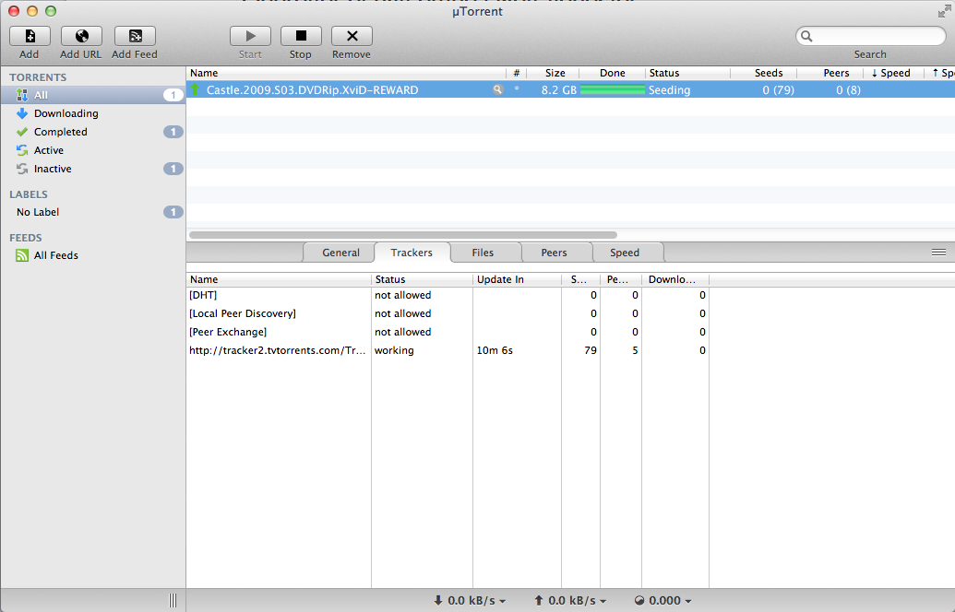Open the download speed limit dropdown
Image resolution: width=955 pixels, height=612 pixels.
tap(470, 601)
